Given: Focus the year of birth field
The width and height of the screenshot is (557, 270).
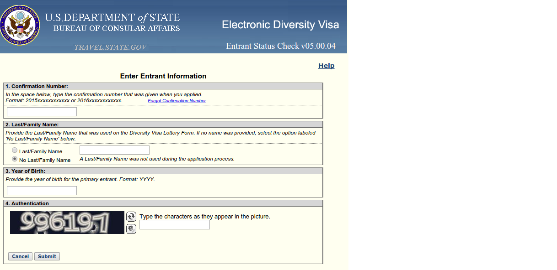Looking at the screenshot, I should click(42, 191).
